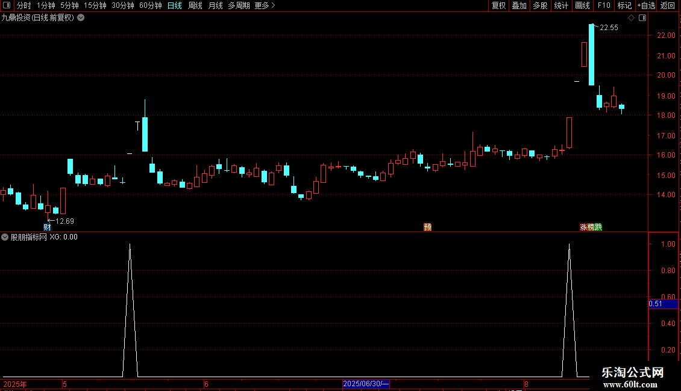681x391 pixels.
Task: Click the 叠加 overlay button
Action: [x=519, y=5]
